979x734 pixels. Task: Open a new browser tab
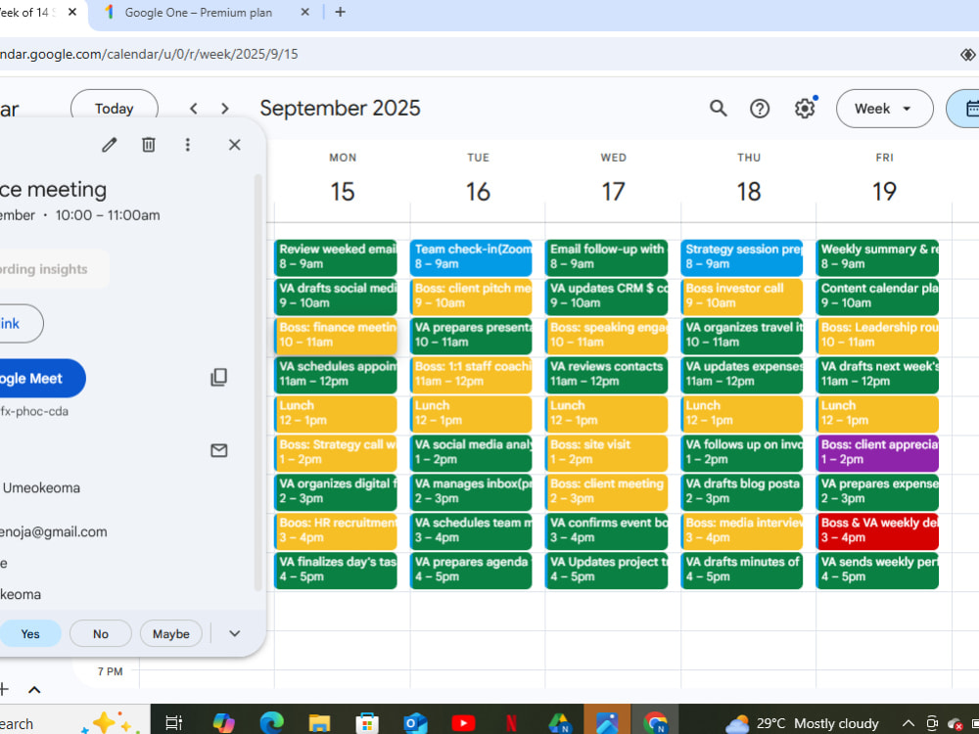pyautogui.click(x=341, y=13)
